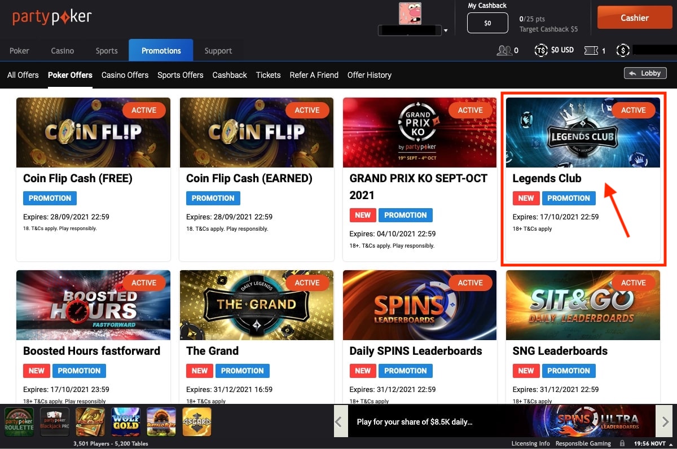677x449 pixels.
Task: Click The Grand title text
Action: pos(212,351)
